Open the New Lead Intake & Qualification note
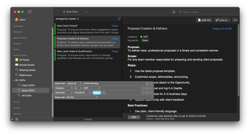This screenshot has height=135, width=250. pos(88,55)
